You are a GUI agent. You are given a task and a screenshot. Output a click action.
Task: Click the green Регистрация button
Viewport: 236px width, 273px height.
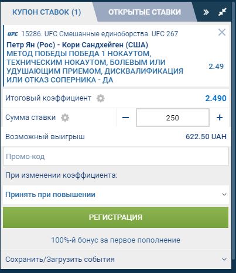coord(116,217)
